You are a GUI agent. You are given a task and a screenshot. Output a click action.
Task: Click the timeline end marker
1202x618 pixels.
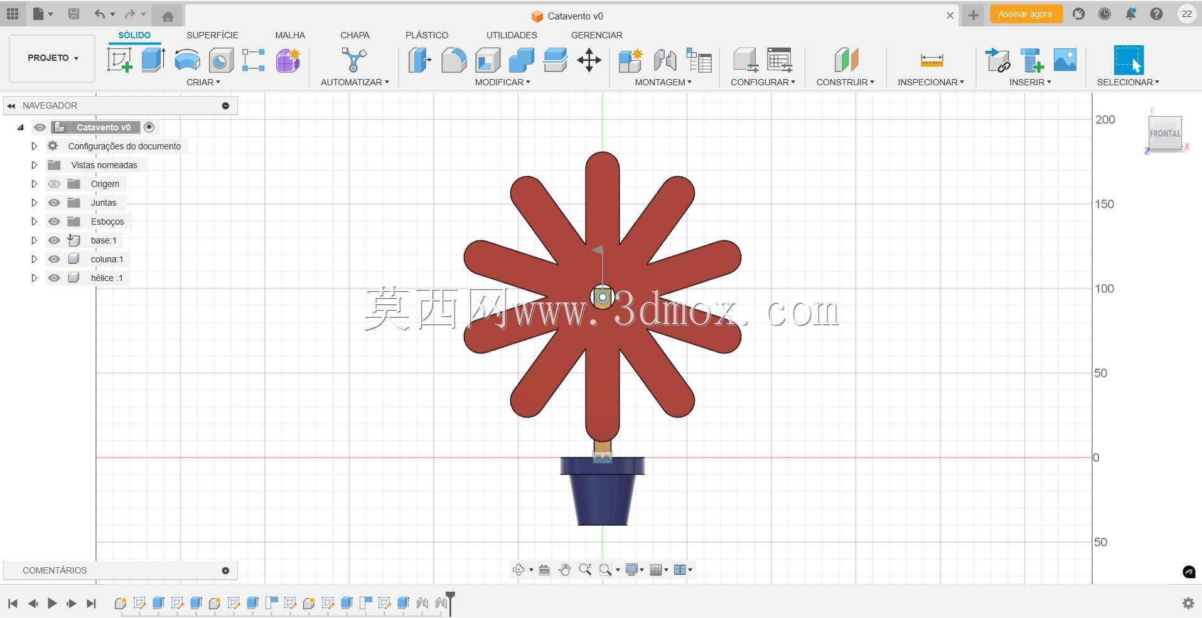pyautogui.click(x=450, y=603)
